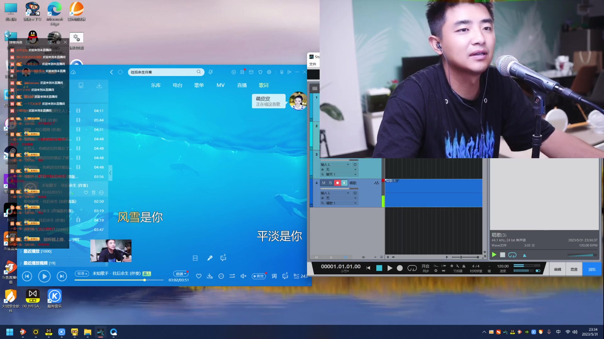Open the 标准 audio quality dropdown

(x=82, y=274)
